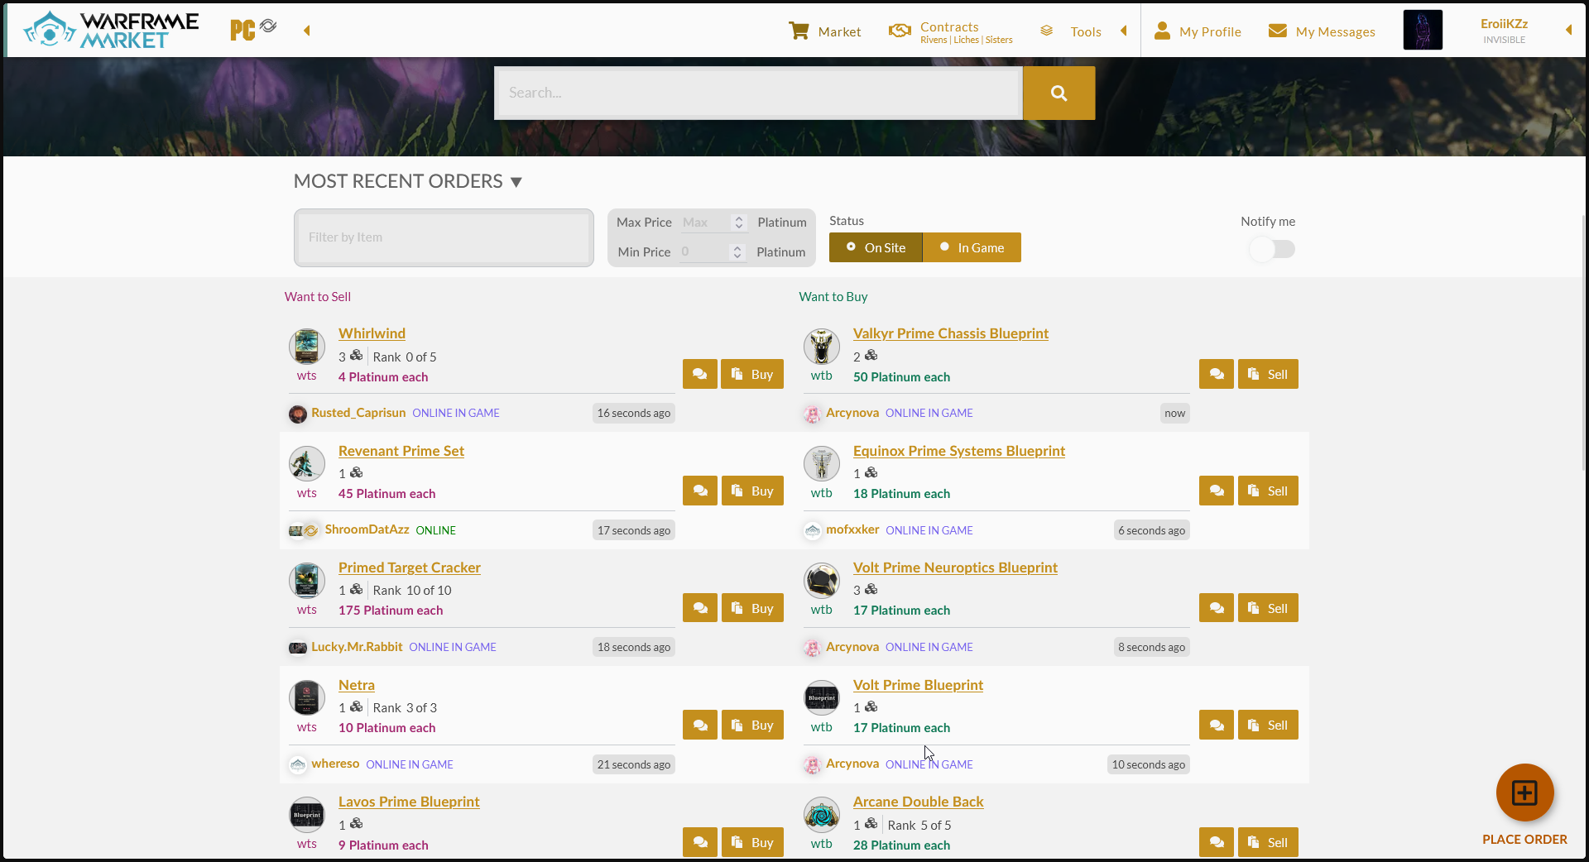Open whereso profile

tap(335, 764)
